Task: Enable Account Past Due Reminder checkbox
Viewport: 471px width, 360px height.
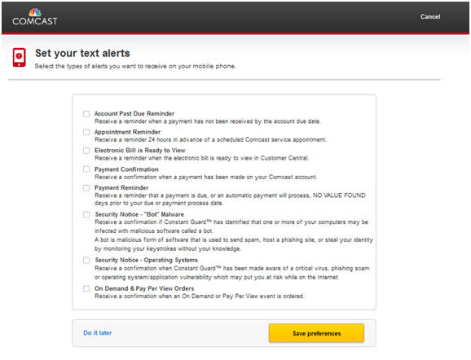Action: point(86,114)
